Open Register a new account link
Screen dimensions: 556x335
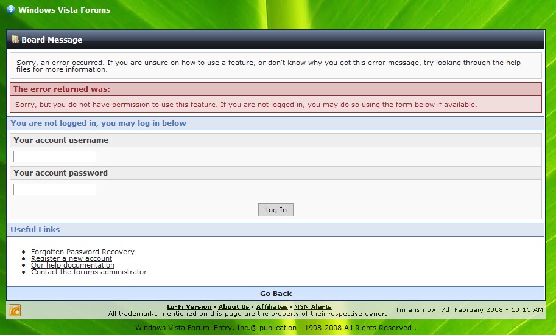click(x=71, y=258)
